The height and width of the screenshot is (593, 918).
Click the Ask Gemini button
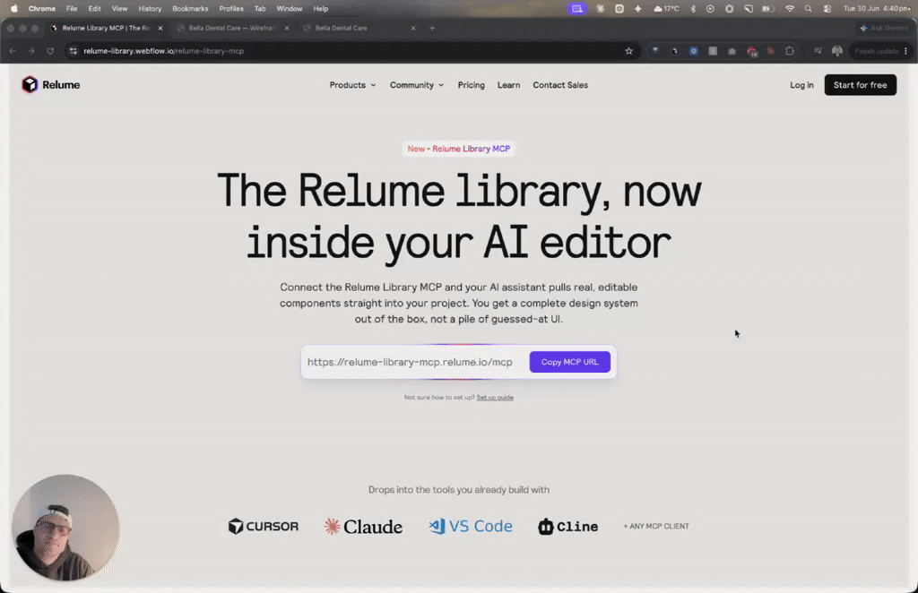pyautogui.click(x=883, y=28)
